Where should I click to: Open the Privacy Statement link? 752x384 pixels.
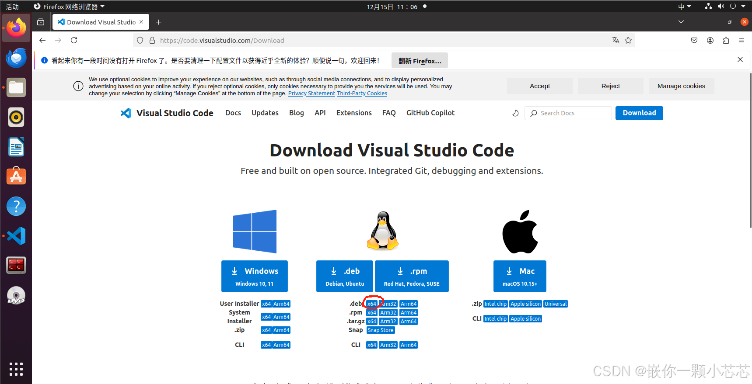click(311, 93)
